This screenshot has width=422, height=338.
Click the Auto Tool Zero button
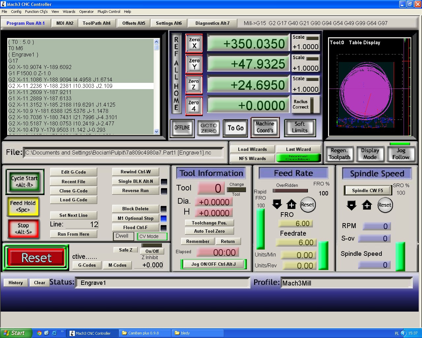[x=209, y=231]
